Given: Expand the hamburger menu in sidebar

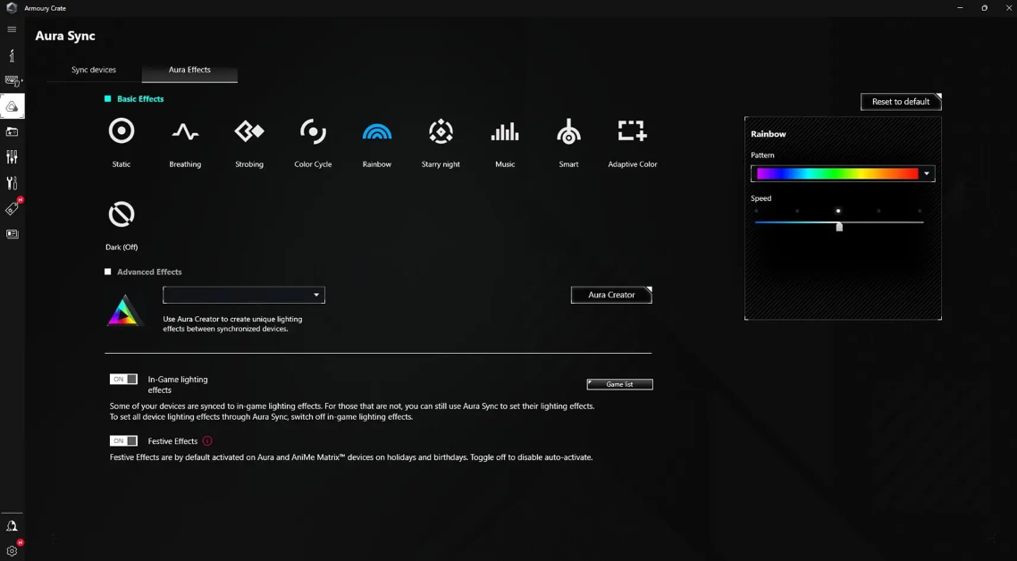Looking at the screenshot, I should (x=12, y=29).
